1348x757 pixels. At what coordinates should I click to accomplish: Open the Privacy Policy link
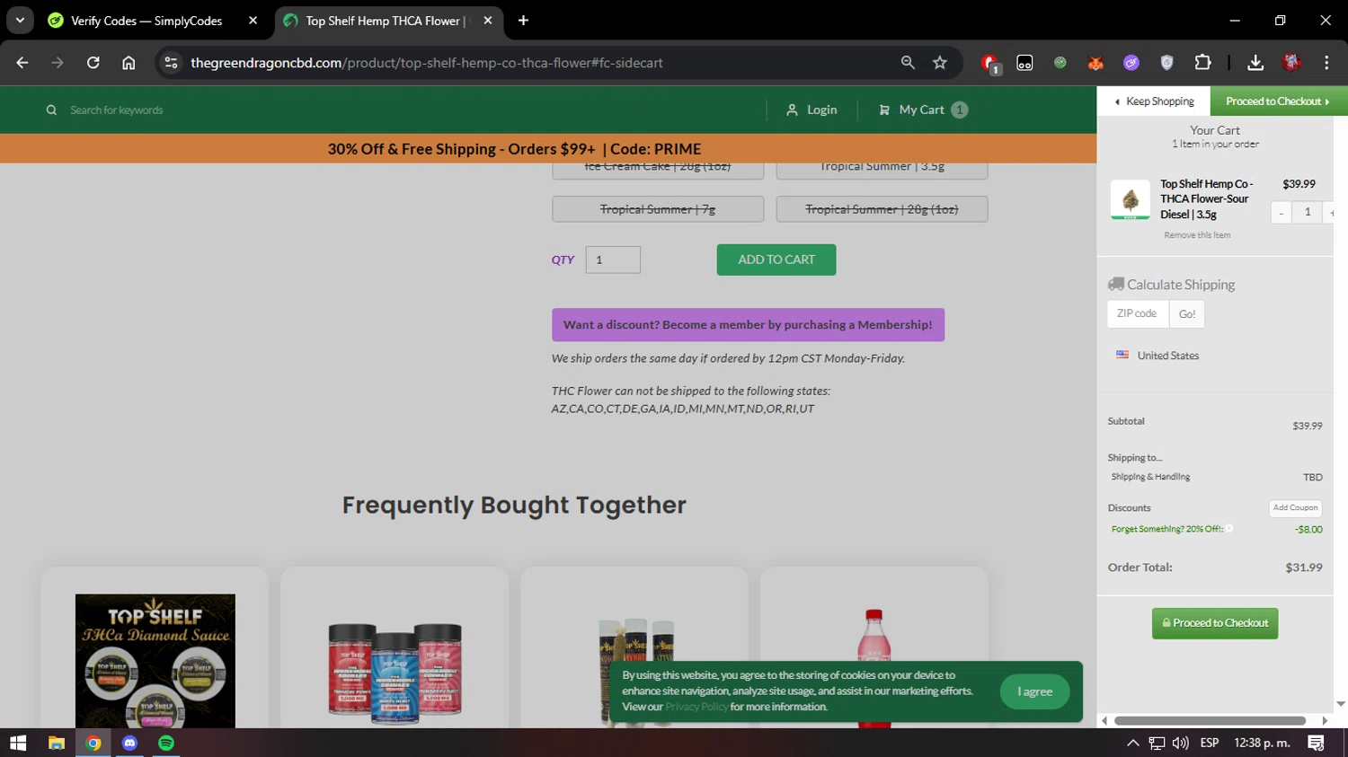tap(696, 707)
